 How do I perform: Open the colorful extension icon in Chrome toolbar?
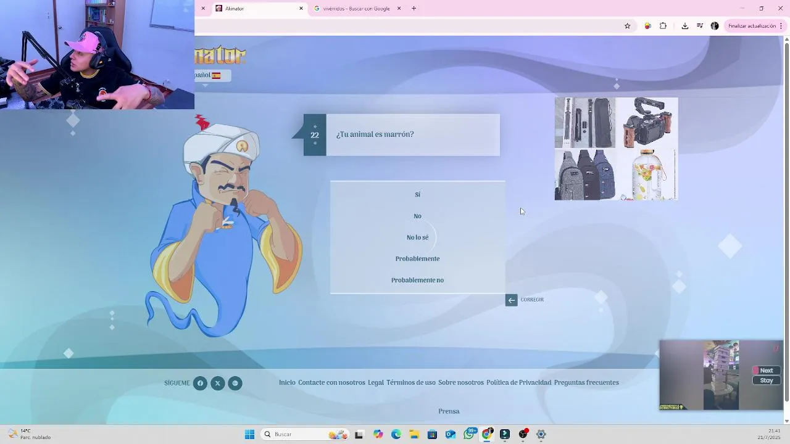(647, 26)
